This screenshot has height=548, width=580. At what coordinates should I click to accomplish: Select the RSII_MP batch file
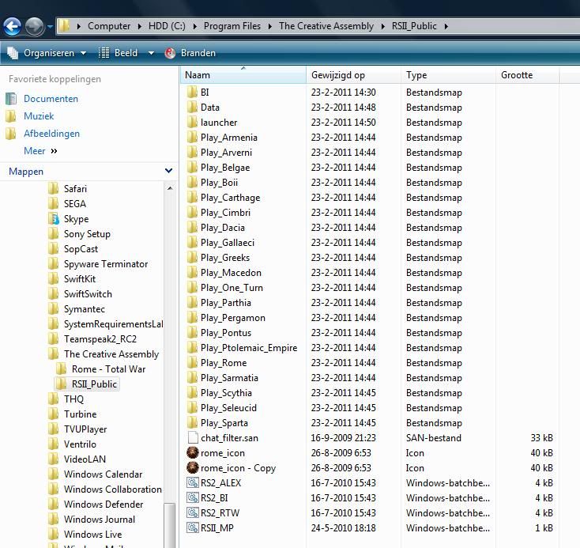click(x=217, y=528)
